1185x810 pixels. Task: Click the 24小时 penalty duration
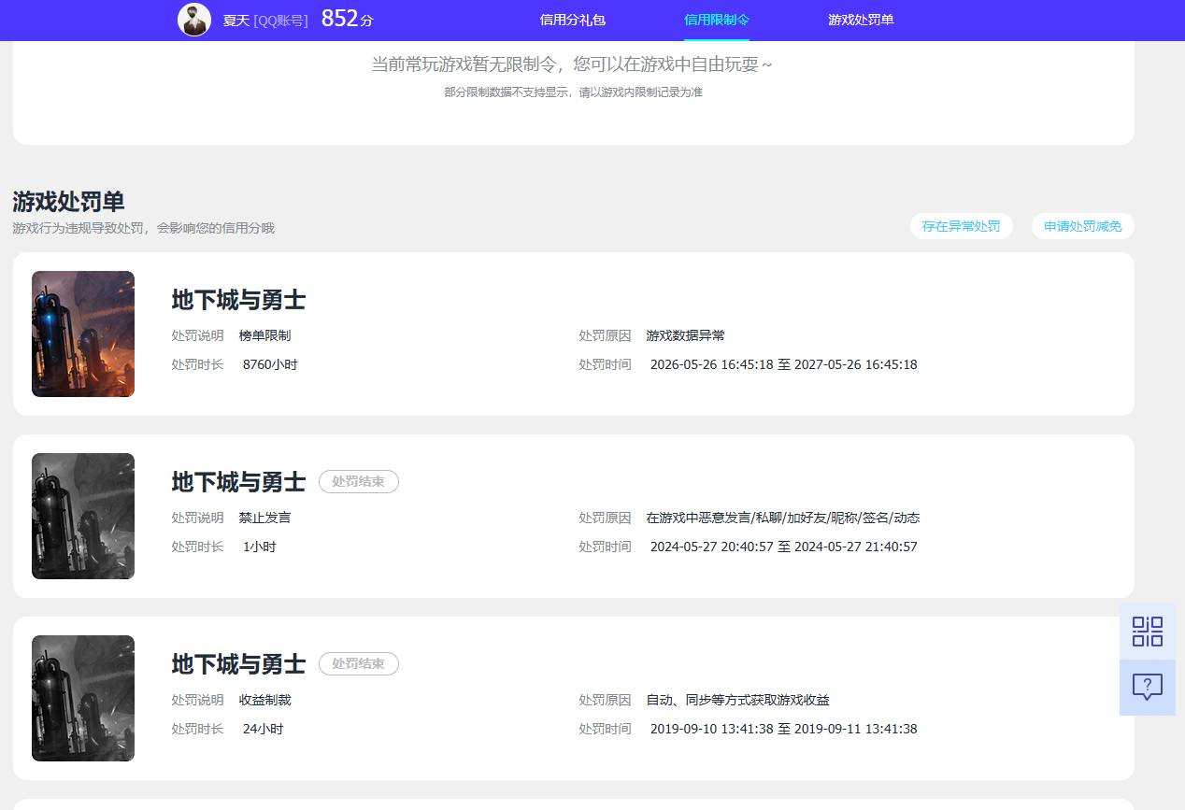(x=263, y=729)
